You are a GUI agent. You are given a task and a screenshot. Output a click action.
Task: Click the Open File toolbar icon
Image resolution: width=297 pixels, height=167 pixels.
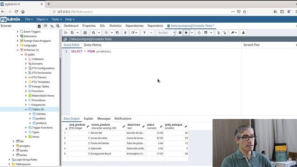66,32
